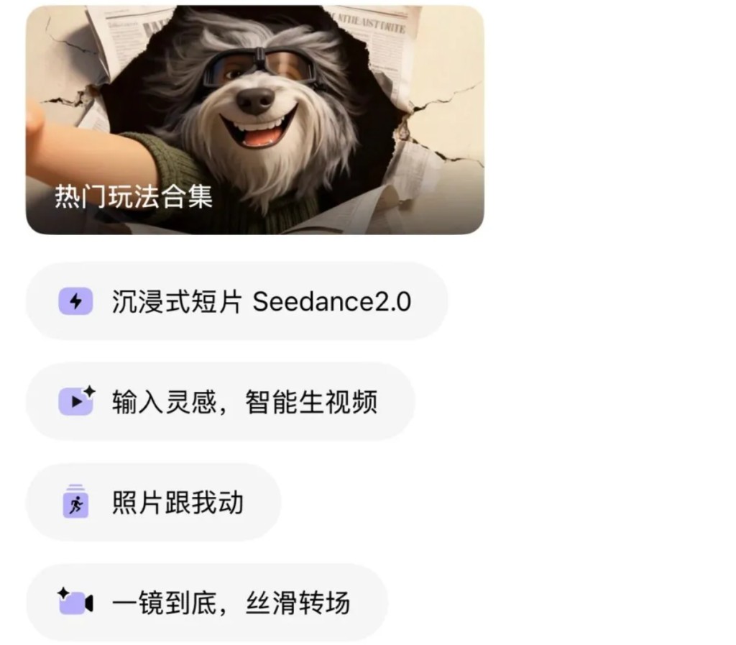Launch 一镜到底，丝滑转场 feature

click(x=207, y=603)
